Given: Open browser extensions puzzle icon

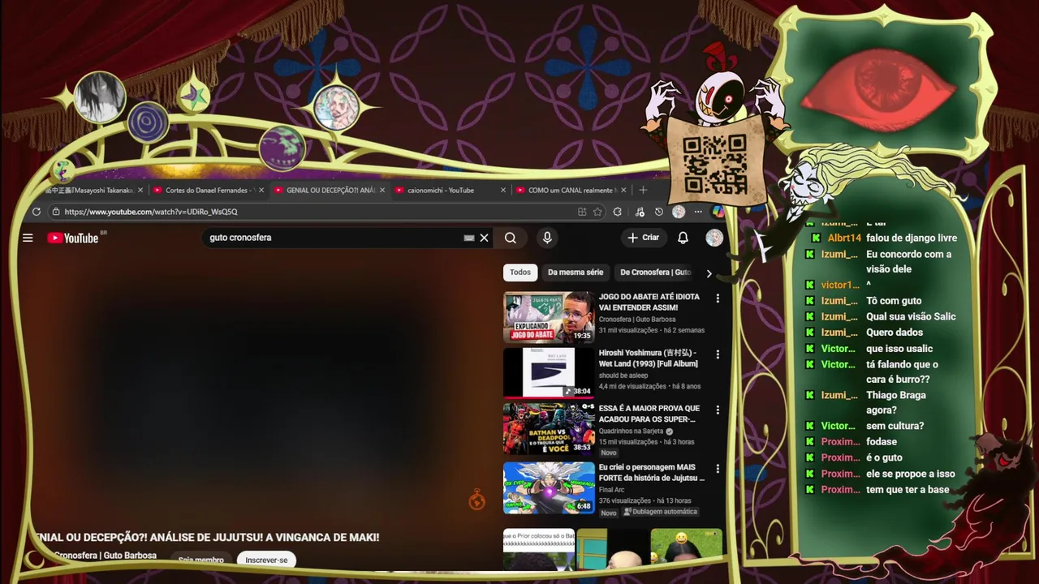Looking at the screenshot, I should [618, 212].
